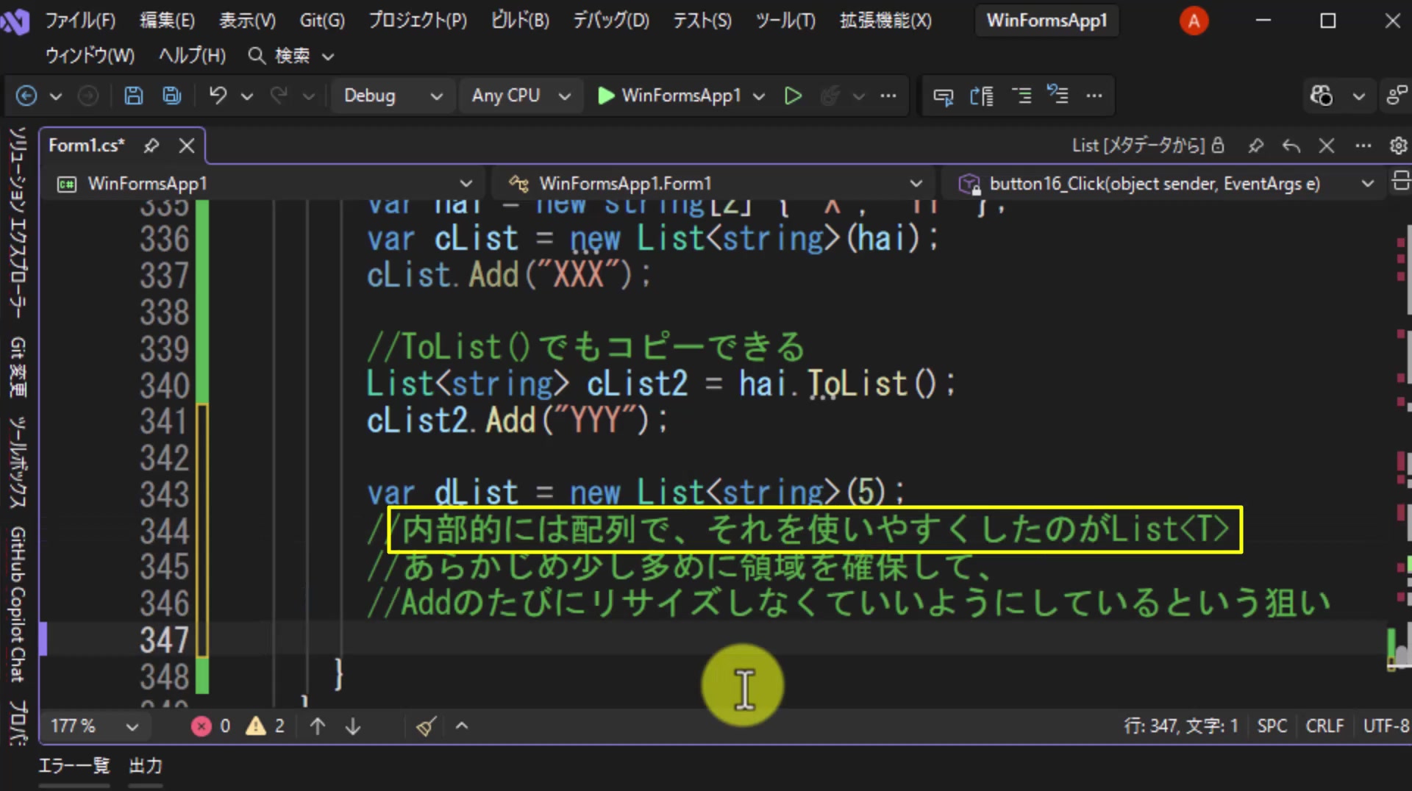Screen dimensions: 1412x791
Task: Open the tab well overflow ellipsis
Action: [1363, 146]
